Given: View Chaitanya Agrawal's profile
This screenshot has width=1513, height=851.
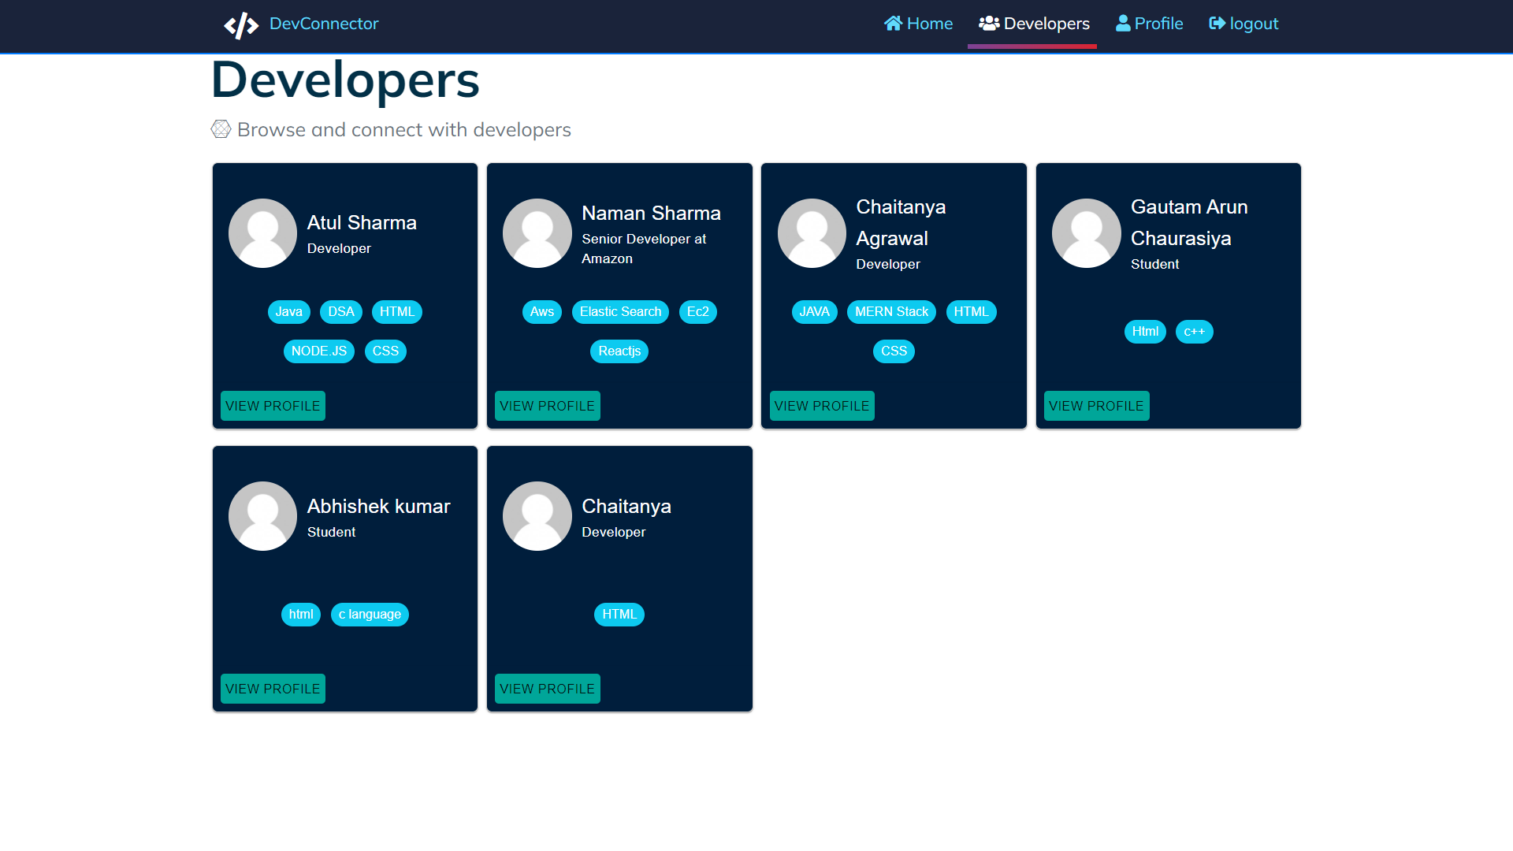Looking at the screenshot, I should point(821,406).
